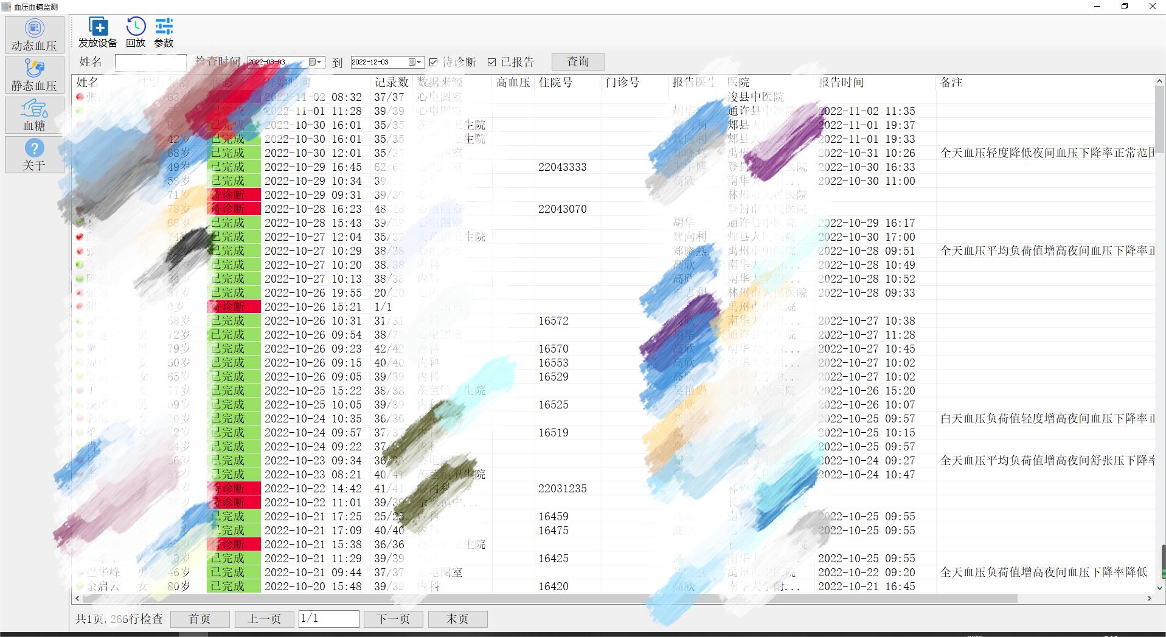Uncheck the 已报告 checkbox
Viewport: 1166px width, 637px height.
(x=492, y=62)
